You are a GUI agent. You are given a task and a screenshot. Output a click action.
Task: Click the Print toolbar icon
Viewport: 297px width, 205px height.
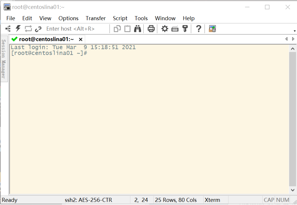point(151,29)
